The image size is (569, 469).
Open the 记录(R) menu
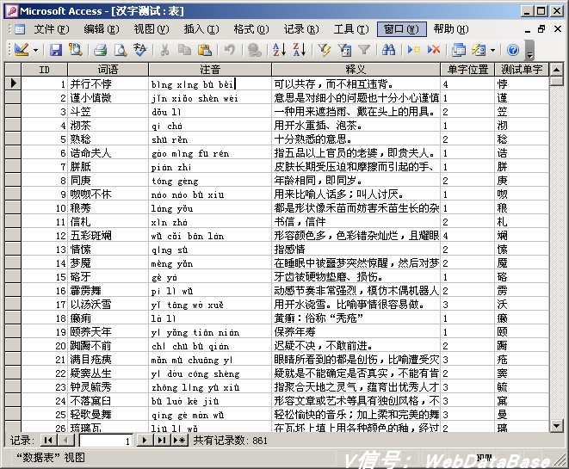tap(301, 29)
